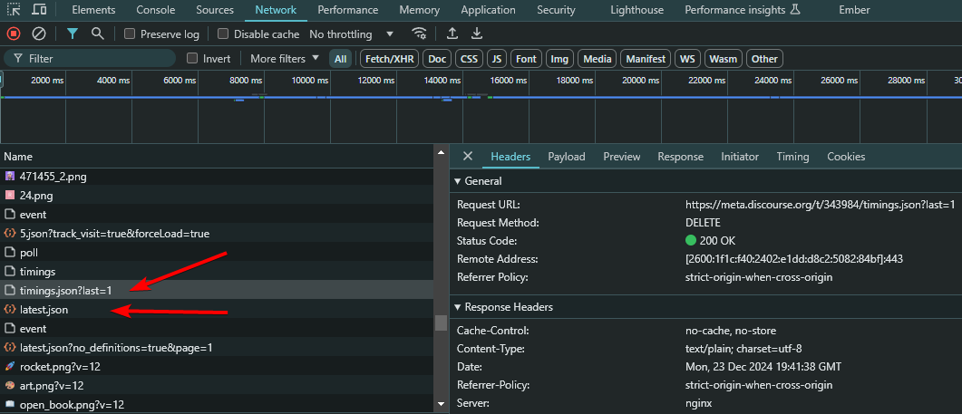Select the All request type filter
Screen dimensions: 962x414
(341, 59)
